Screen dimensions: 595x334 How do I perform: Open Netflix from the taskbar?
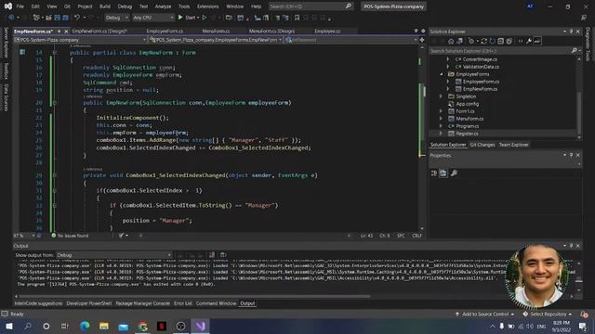pyautogui.click(x=162, y=326)
